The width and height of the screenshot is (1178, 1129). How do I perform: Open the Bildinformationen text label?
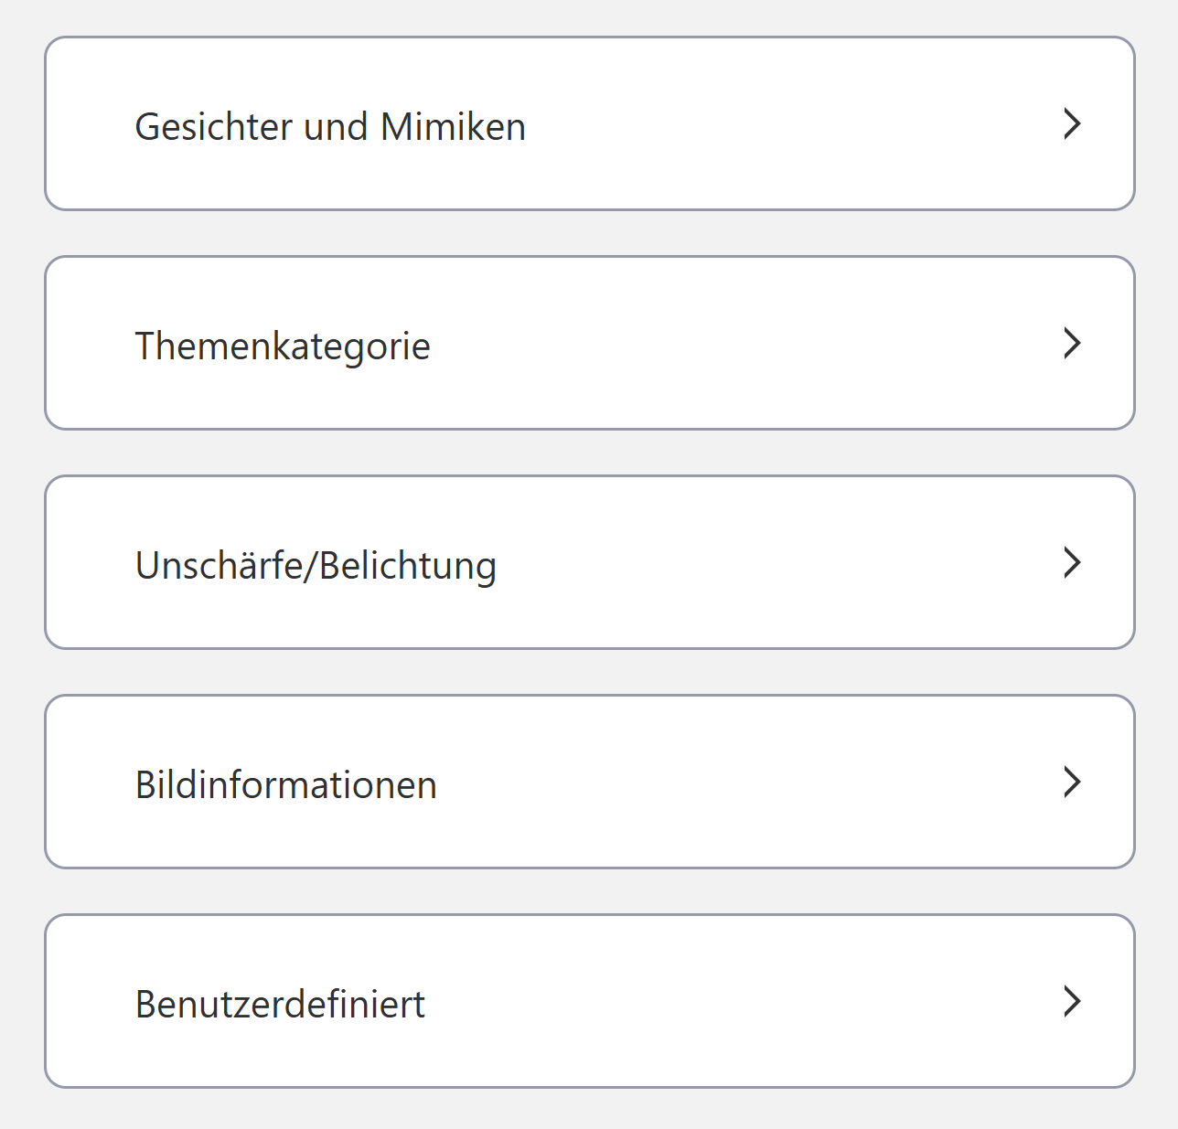click(286, 784)
